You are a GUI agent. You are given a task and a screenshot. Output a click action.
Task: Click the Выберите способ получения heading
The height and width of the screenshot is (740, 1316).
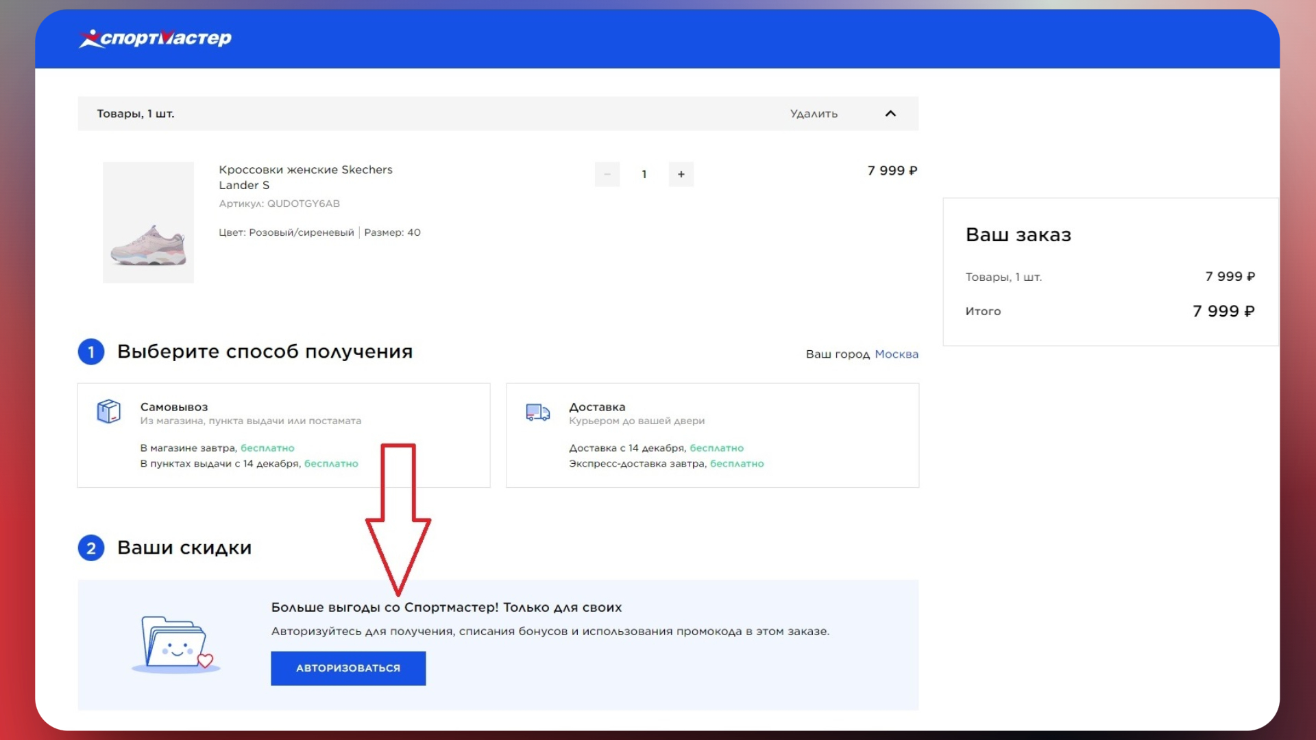pos(265,352)
